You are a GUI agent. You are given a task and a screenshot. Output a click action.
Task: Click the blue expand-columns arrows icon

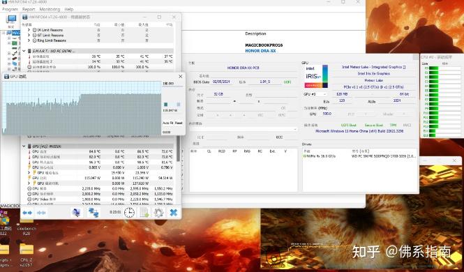(27, 212)
